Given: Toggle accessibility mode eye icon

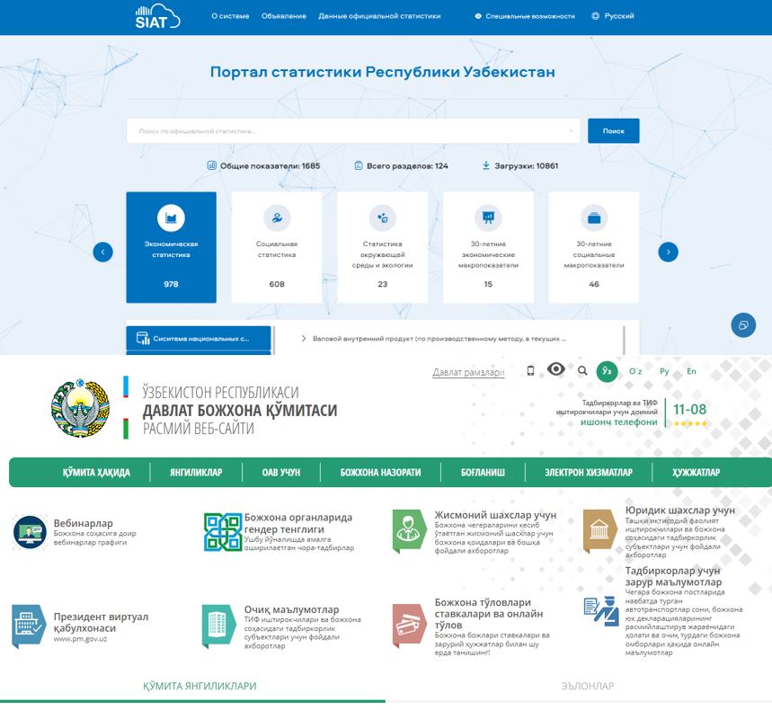Looking at the screenshot, I should (x=556, y=369).
